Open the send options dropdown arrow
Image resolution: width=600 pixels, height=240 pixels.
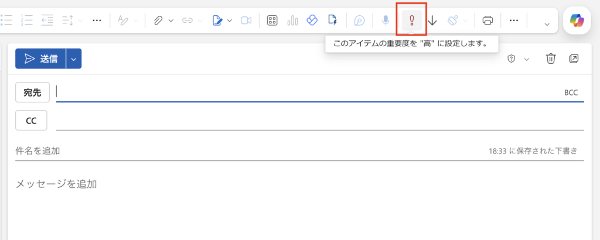tap(74, 59)
